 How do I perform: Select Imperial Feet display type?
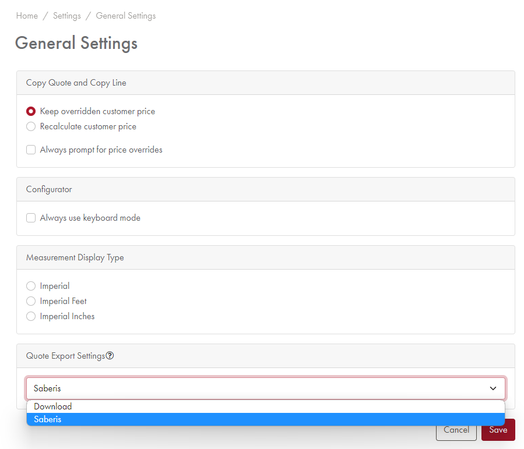[31, 301]
